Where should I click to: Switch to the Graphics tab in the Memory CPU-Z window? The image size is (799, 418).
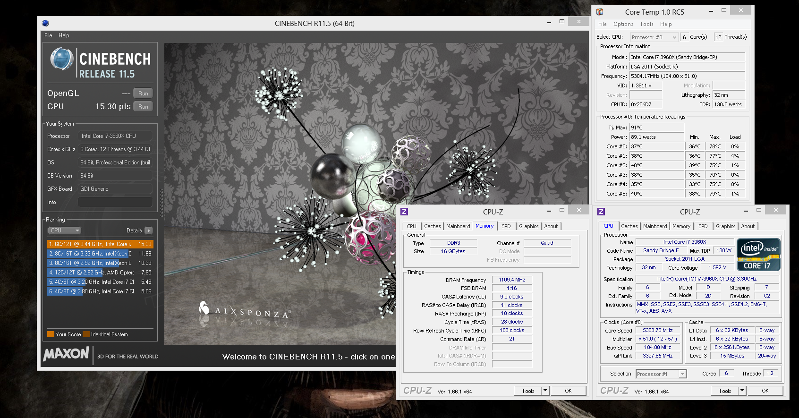[x=529, y=226]
